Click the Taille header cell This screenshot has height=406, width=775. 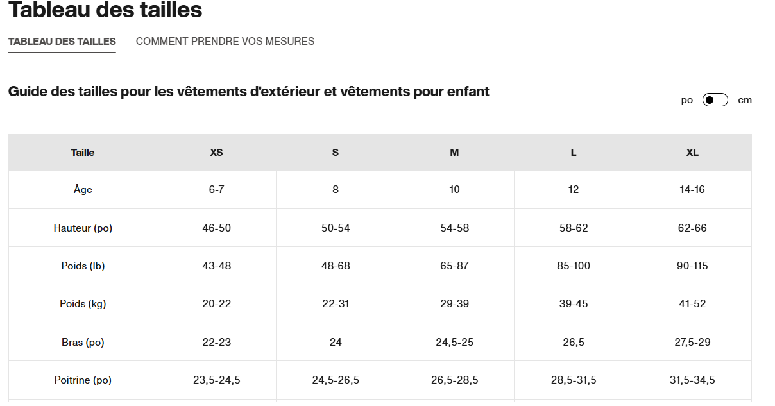[x=83, y=153]
